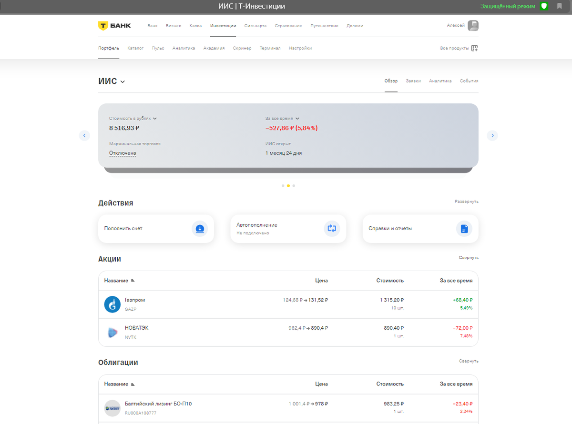Click the Gazprom company logo

click(x=112, y=304)
